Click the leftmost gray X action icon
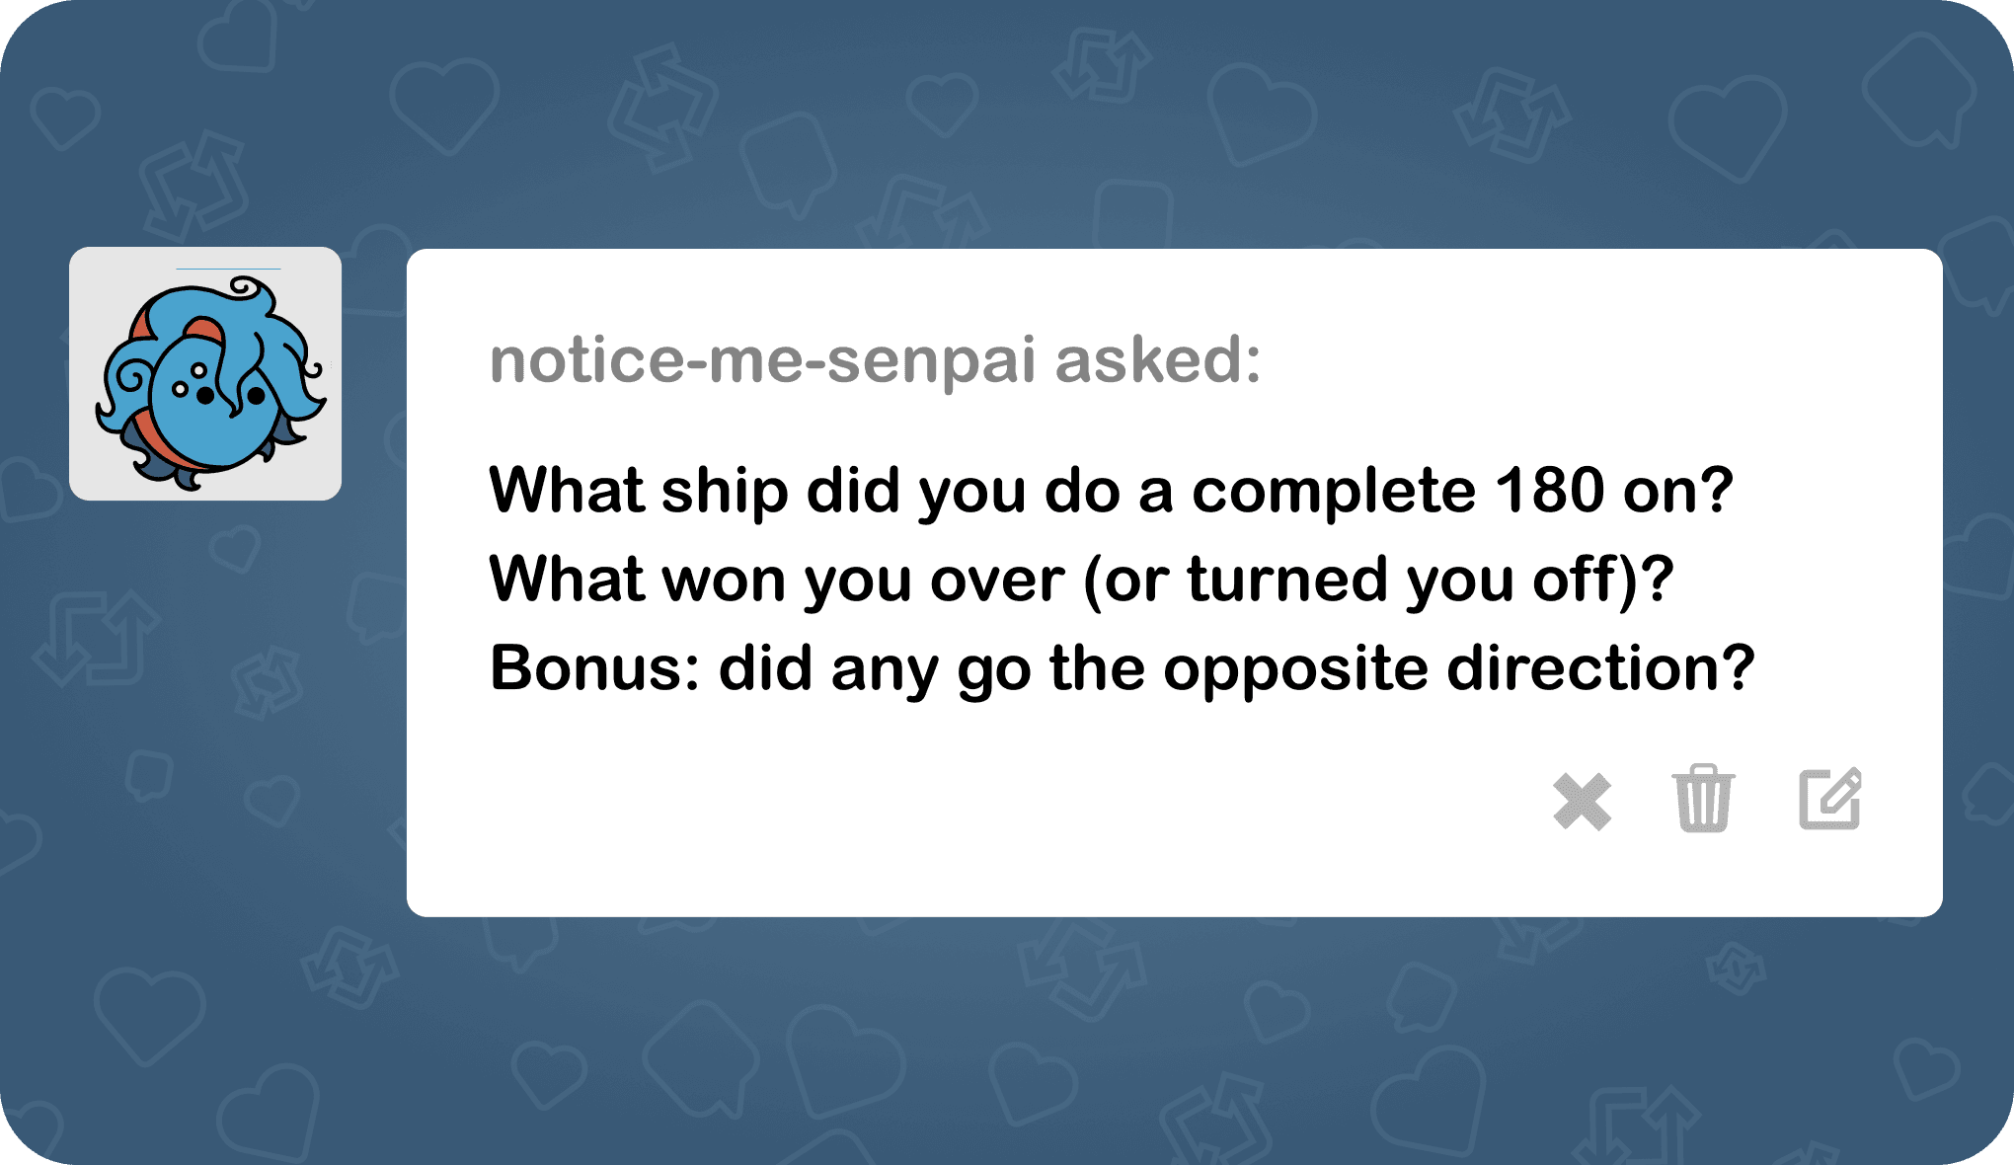This screenshot has height=1165, width=2014. tap(1583, 802)
